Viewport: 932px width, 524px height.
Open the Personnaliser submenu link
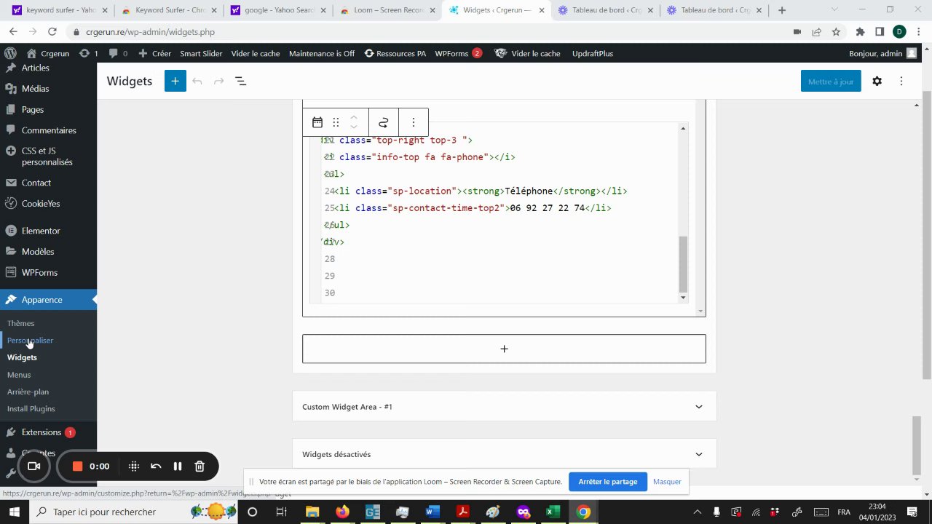pyautogui.click(x=30, y=341)
